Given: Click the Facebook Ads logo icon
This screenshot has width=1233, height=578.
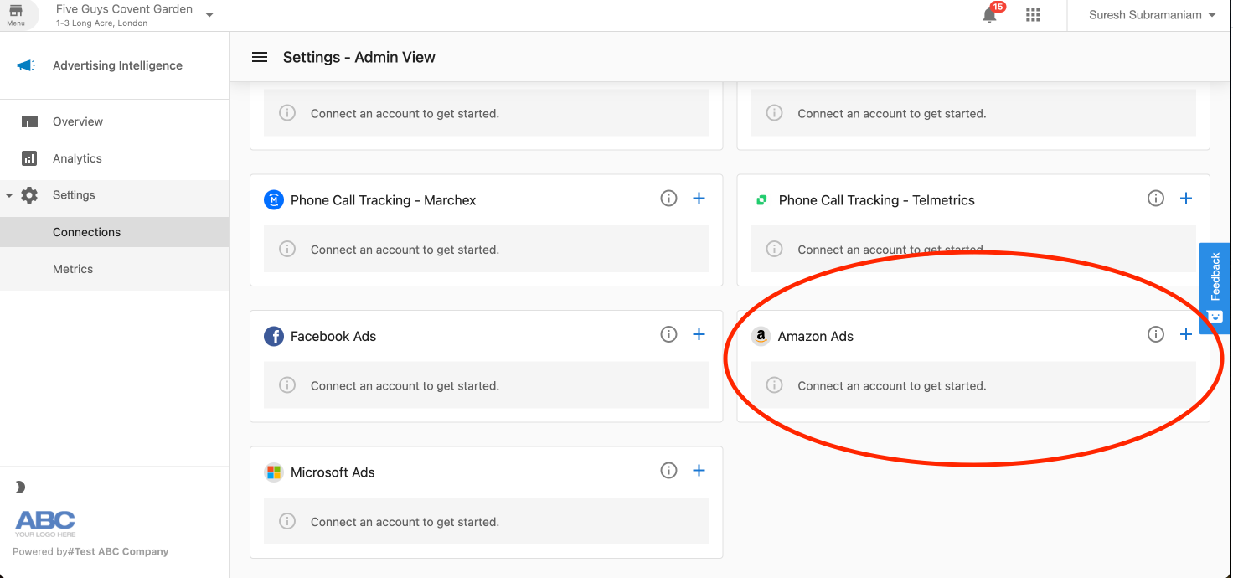Looking at the screenshot, I should click(274, 336).
